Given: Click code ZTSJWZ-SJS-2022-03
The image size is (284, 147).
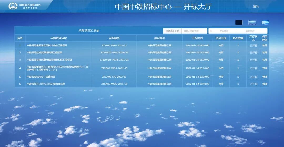Looking at the screenshot, I should tap(114, 77).
